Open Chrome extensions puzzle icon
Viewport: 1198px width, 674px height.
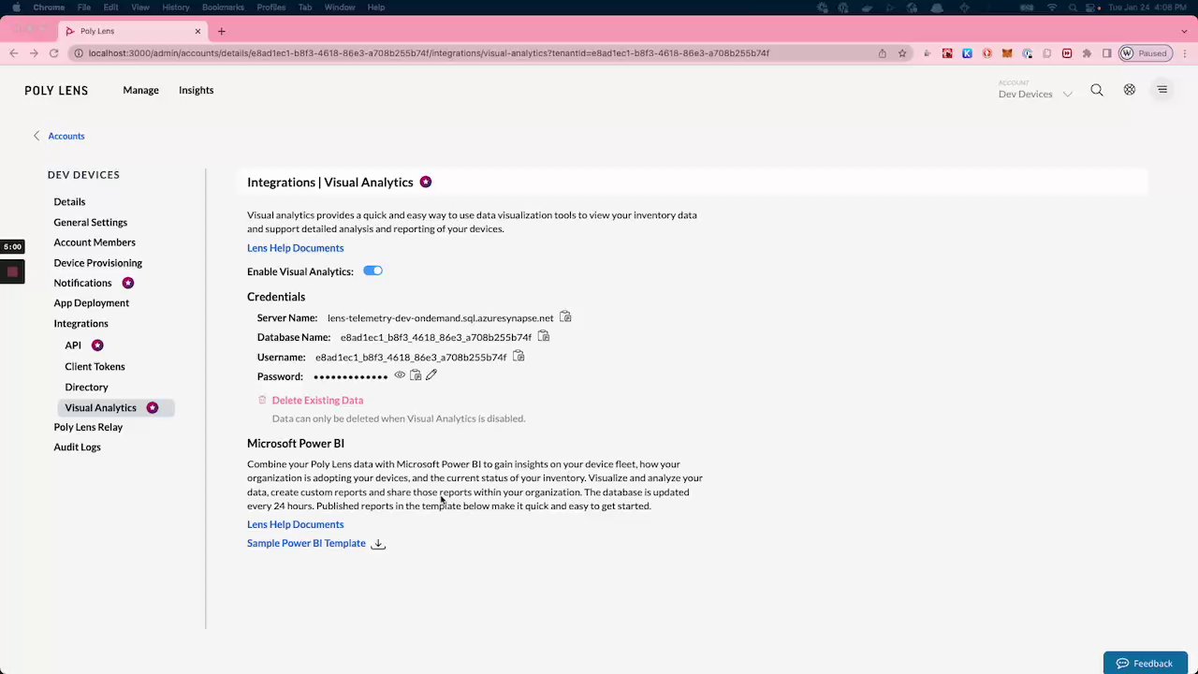tap(1087, 53)
